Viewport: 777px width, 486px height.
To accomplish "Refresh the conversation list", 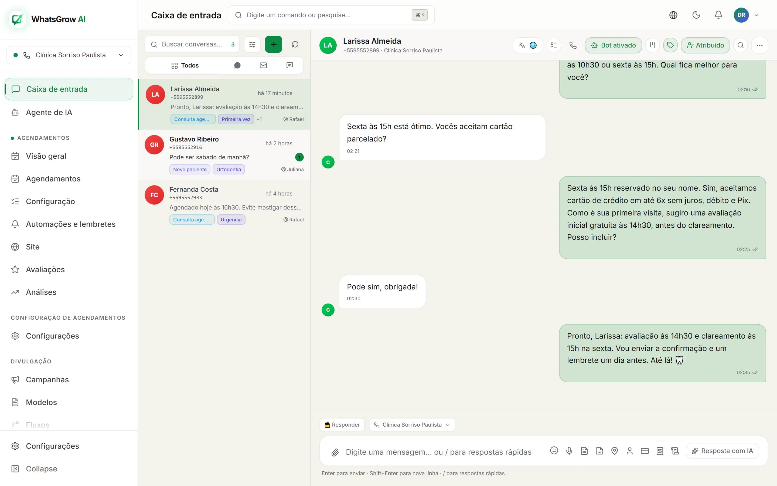I will 295,44.
